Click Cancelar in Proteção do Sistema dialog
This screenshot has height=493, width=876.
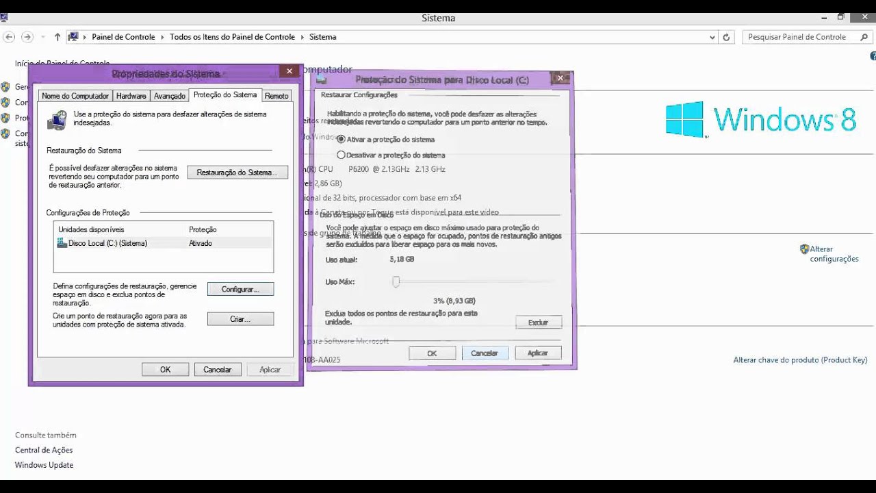point(485,353)
